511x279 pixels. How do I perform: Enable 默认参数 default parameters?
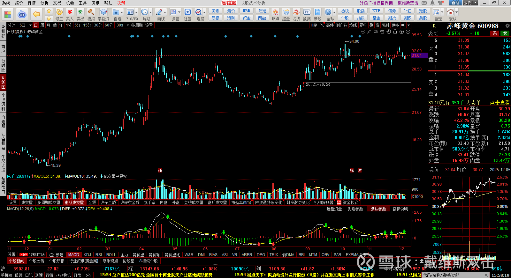(378, 209)
